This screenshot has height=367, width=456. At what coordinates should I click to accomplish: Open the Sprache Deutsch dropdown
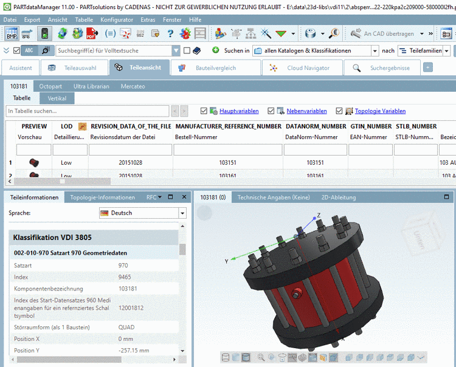click(182, 213)
